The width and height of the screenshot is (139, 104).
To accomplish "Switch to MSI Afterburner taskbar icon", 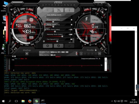I will [x=36, y=101].
